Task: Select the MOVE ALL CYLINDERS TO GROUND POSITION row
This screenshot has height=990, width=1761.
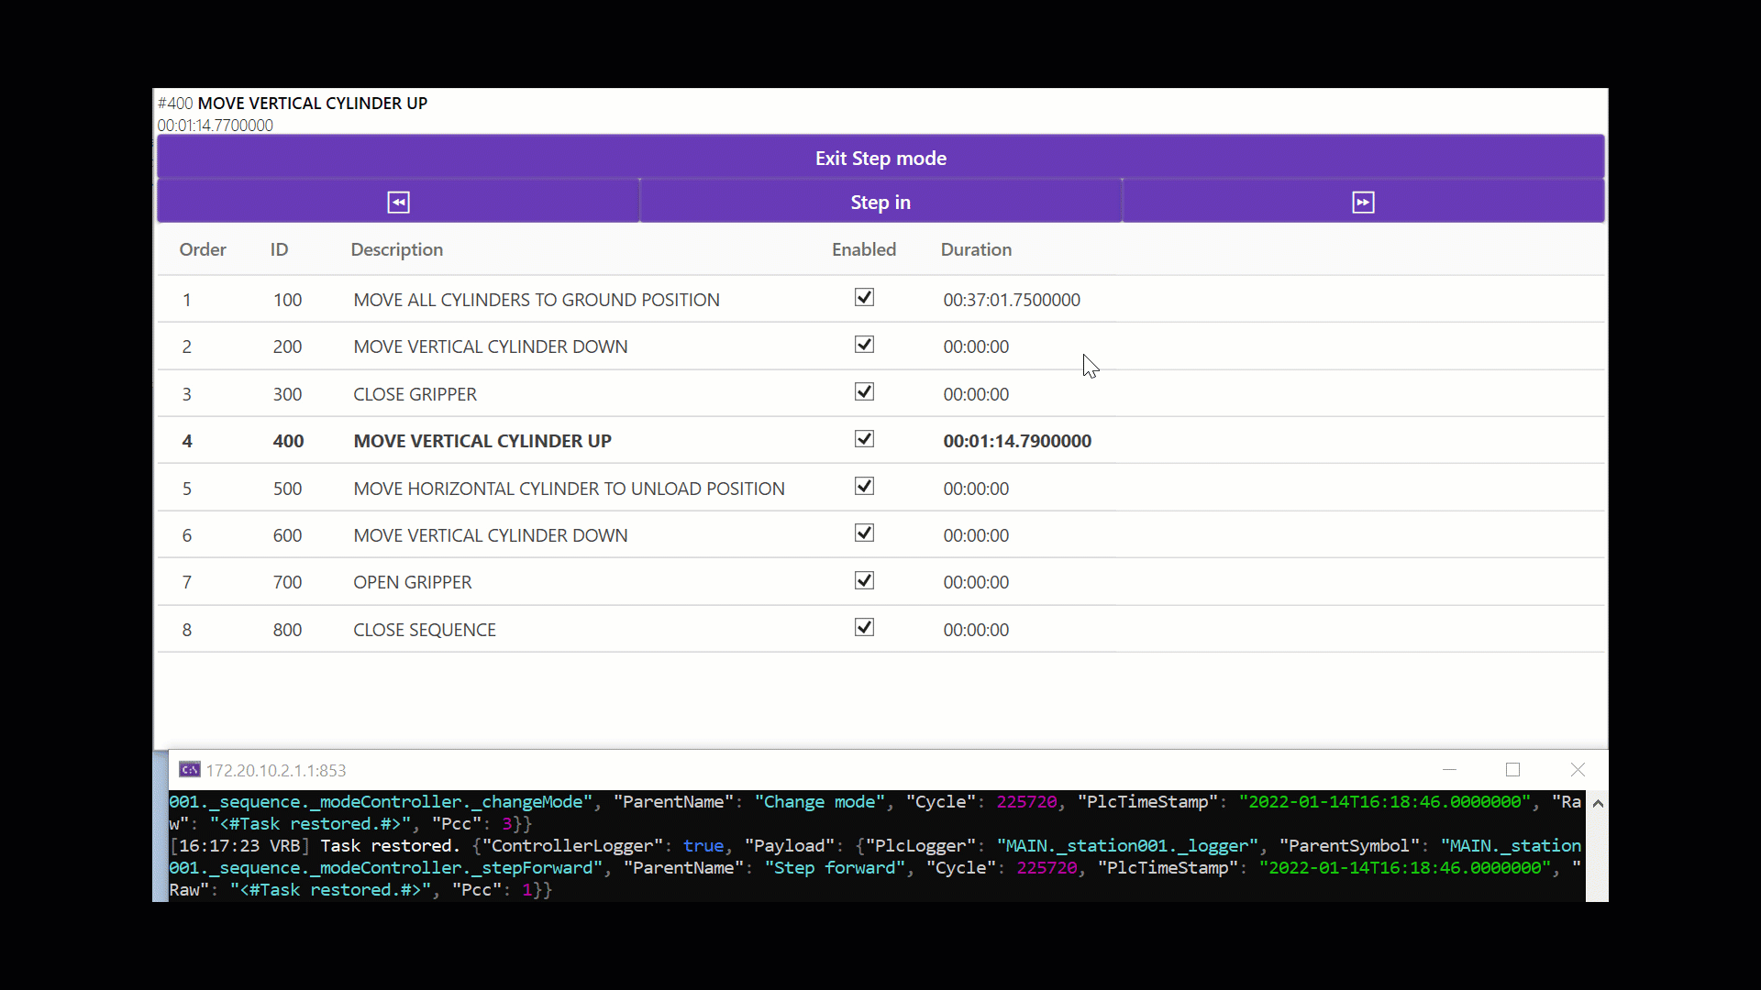Action: 536,300
